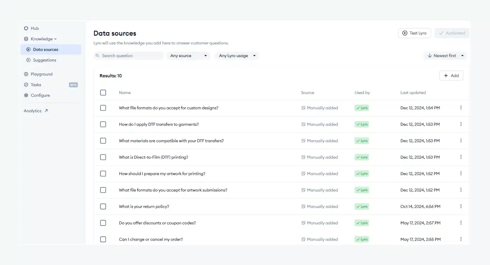490x265 pixels.
Task: Open the Any Lyro usage dropdown
Action: (237, 56)
